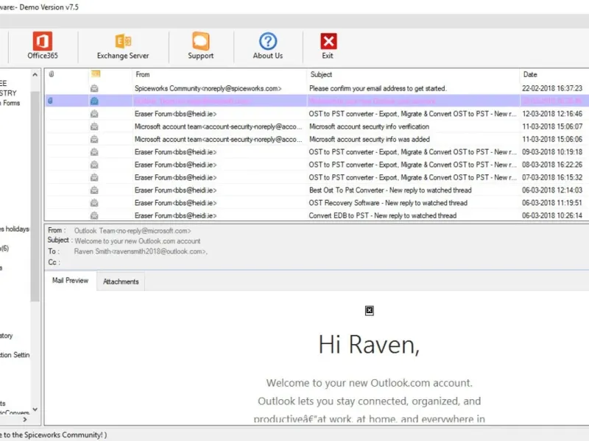The height and width of the screenshot is (441, 589).
Task: Click paperclip icon on highlighted Outlook Team row
Action: (x=50, y=101)
